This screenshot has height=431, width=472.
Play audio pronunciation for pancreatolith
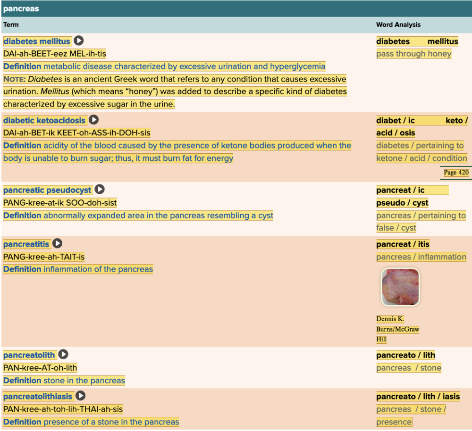[63, 355]
